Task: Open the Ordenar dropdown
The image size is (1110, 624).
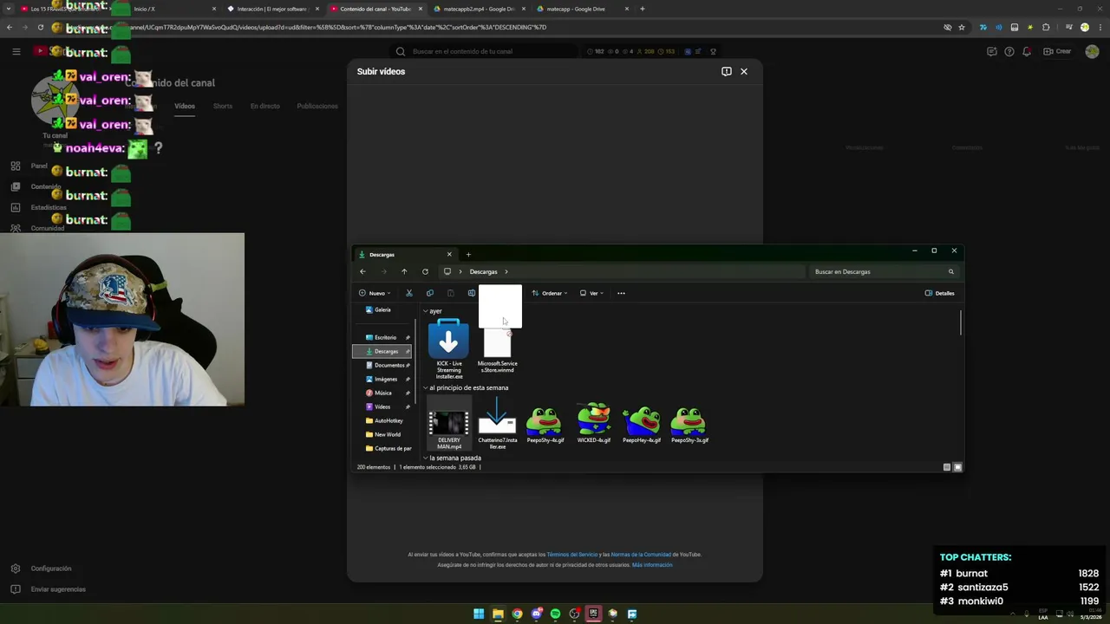Action: [550, 293]
